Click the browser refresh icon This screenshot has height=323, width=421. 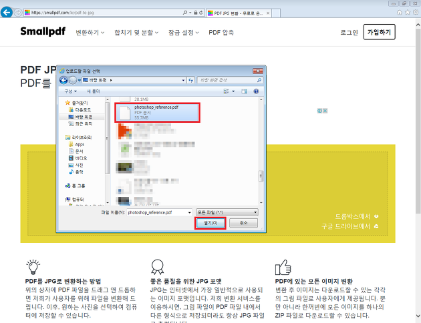click(x=201, y=13)
